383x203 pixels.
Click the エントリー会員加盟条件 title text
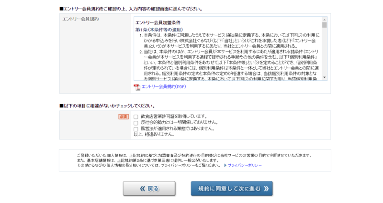(158, 22)
